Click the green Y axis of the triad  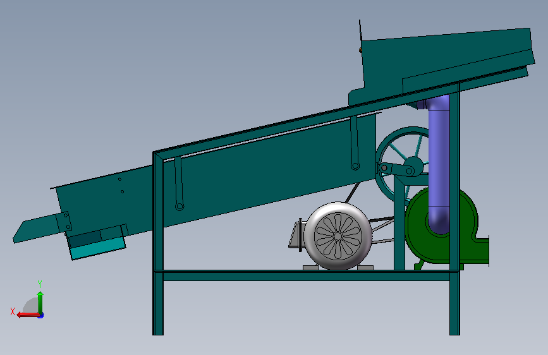click(40, 303)
